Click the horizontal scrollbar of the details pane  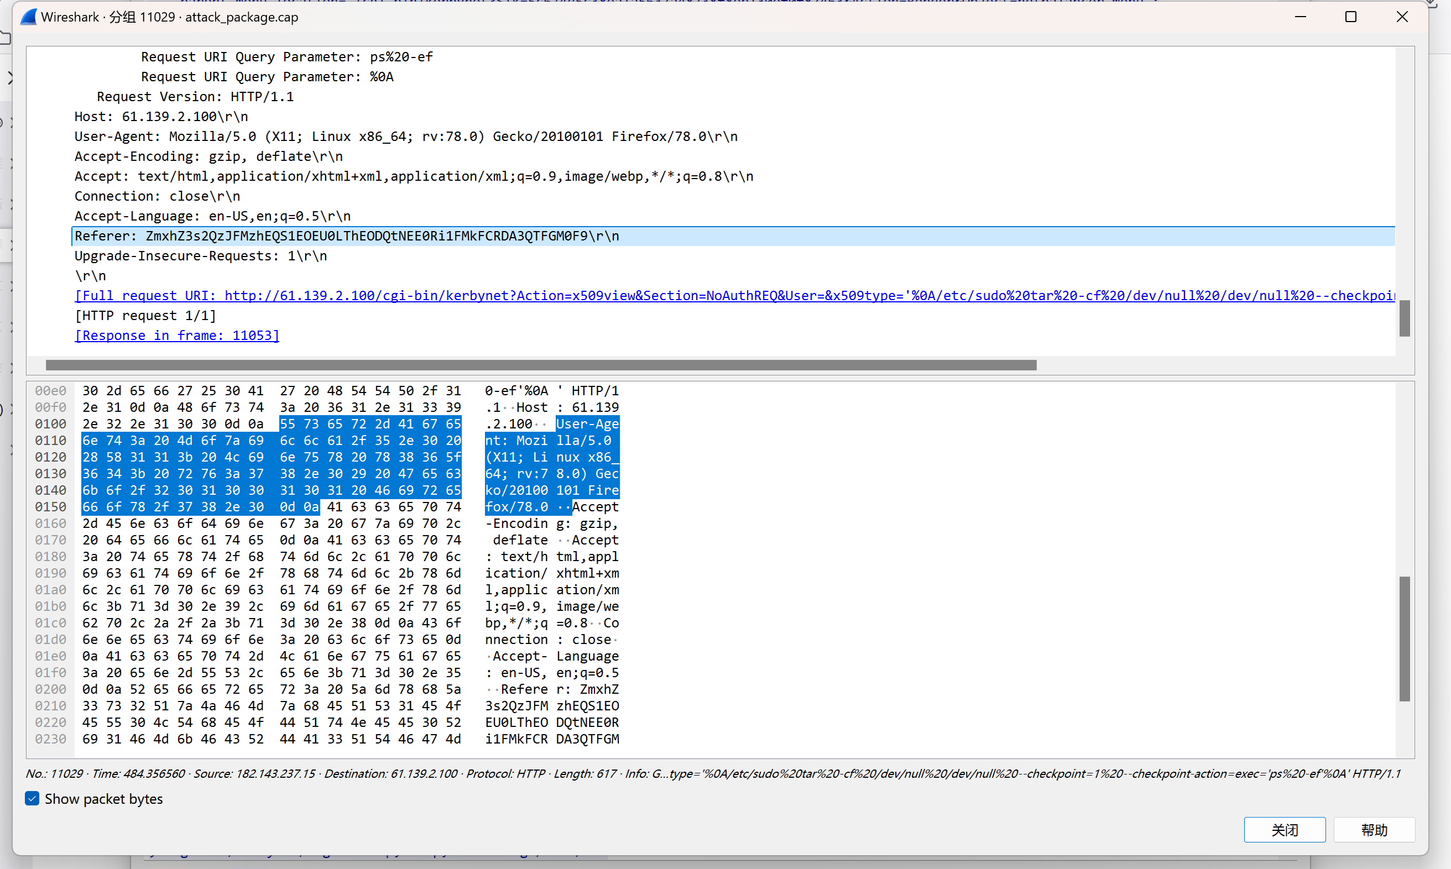(541, 365)
